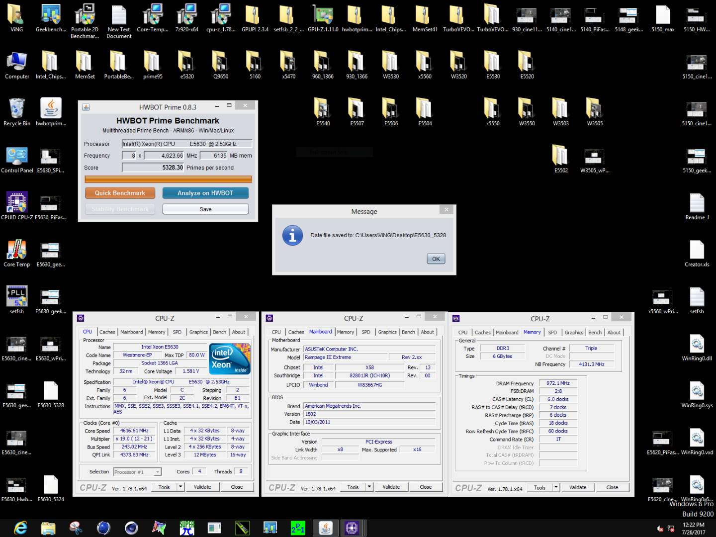Screen dimensions: 716x537
Task: Open the E5630_5324 data file icon
Action: 51,488
